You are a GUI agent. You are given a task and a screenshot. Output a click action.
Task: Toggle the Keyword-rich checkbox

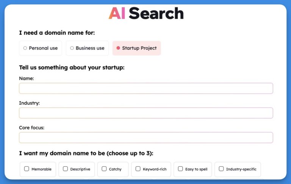pos(138,169)
